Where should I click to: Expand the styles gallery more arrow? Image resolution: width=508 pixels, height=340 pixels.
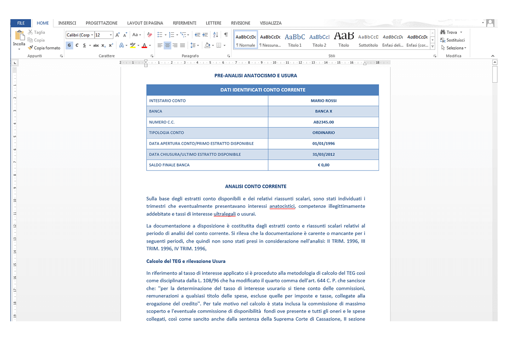(x=433, y=46)
